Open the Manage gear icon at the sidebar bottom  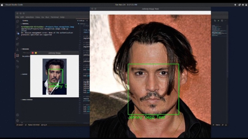18,121
